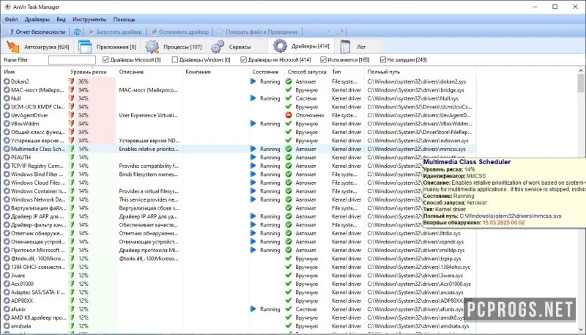Uncheck the Не запущен [249] filter
Screen dimensions: 586x335
tap(382, 59)
